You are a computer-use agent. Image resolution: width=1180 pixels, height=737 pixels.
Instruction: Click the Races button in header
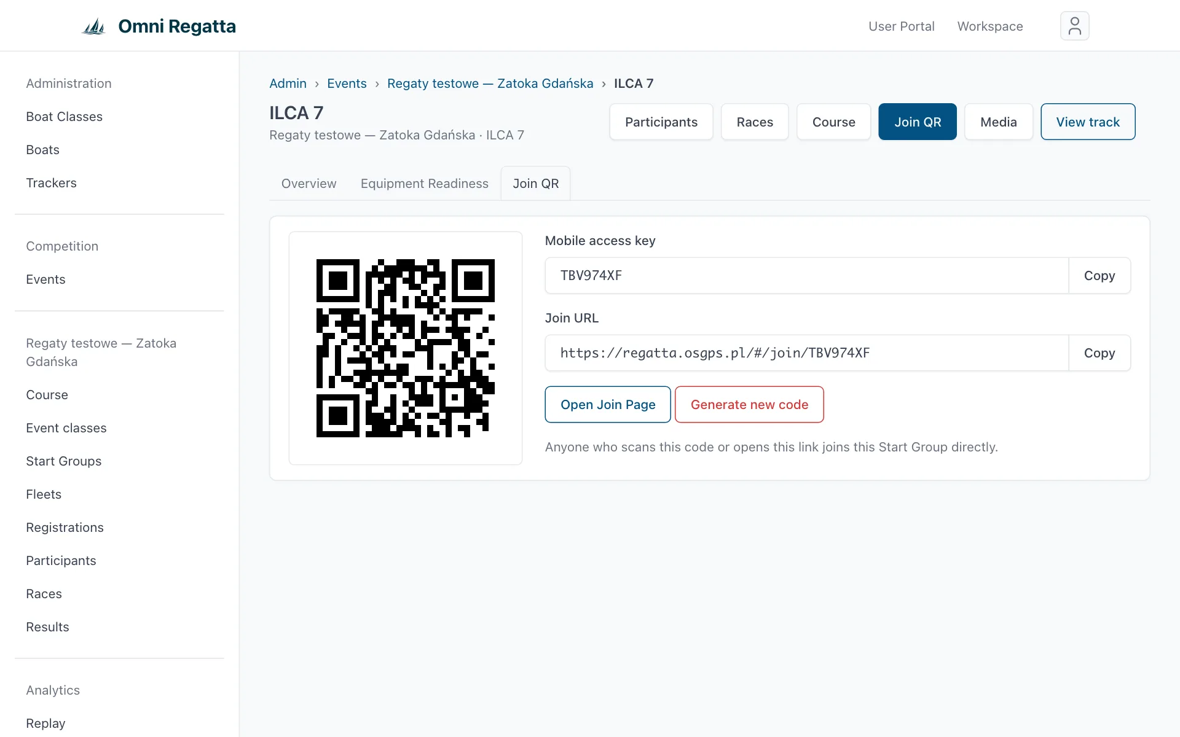[755, 122]
